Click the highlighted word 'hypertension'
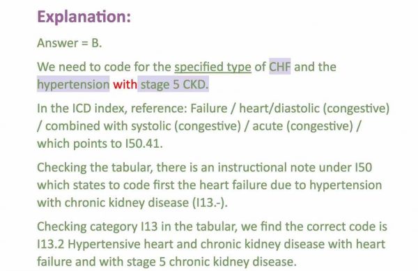Screen dimensions: 418x271 pos(73,84)
